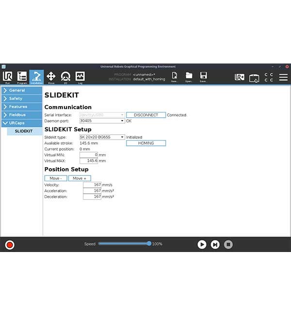Open the hamburger menu

[283, 77]
